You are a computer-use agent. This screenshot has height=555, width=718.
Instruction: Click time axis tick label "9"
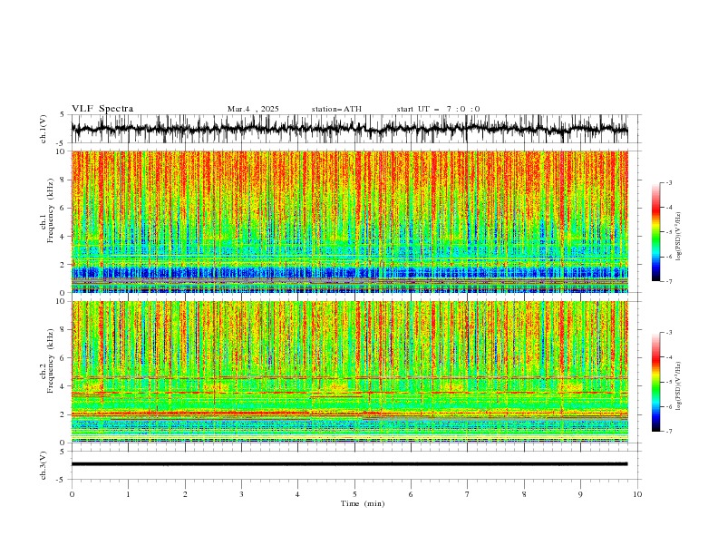(x=580, y=494)
